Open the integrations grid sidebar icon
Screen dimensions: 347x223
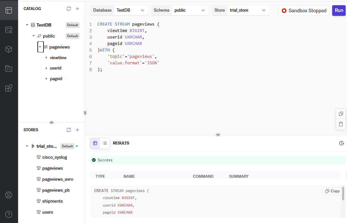tap(9, 88)
